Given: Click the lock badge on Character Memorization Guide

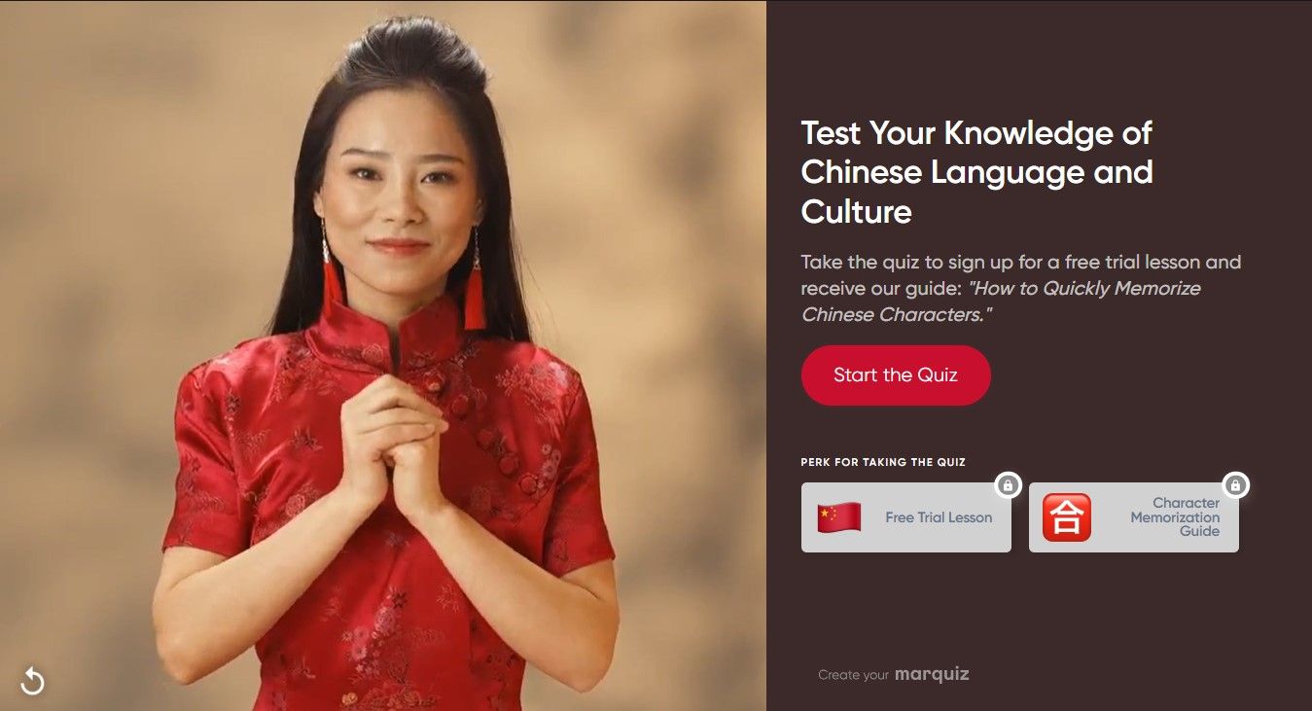Looking at the screenshot, I should 1236,484.
